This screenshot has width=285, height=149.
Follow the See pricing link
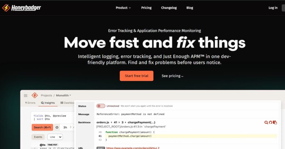click(173, 76)
